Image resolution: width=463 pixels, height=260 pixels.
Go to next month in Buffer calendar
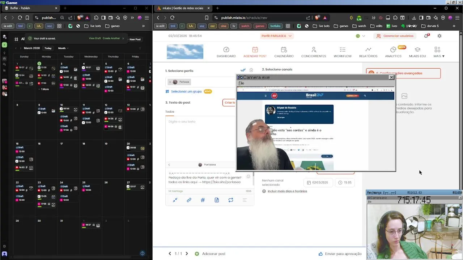click(21, 48)
